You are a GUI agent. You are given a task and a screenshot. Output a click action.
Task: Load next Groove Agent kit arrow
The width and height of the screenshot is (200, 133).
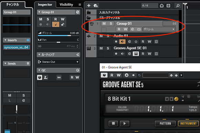point(171,99)
